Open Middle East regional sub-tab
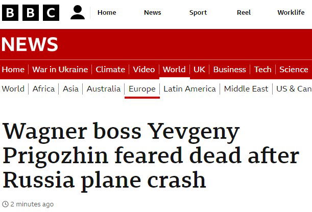This screenshot has width=312, height=212. [x=246, y=89]
